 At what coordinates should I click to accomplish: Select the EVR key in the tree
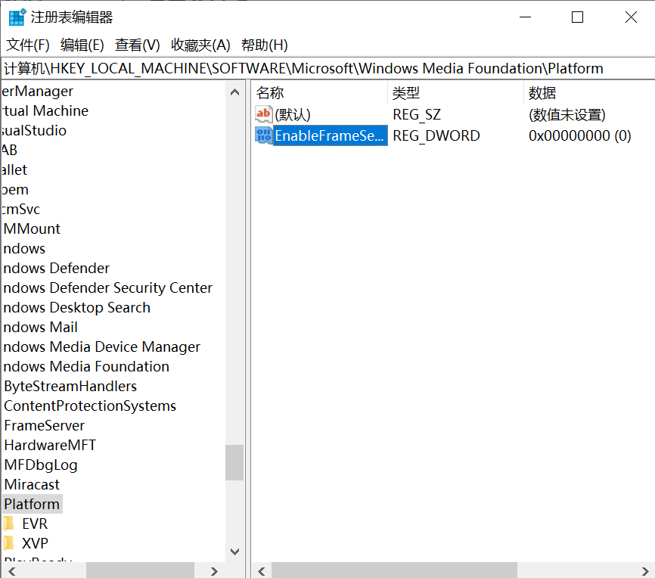pyautogui.click(x=35, y=524)
